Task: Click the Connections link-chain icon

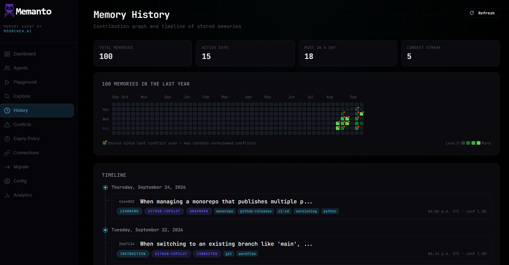Action: pyautogui.click(x=7, y=153)
